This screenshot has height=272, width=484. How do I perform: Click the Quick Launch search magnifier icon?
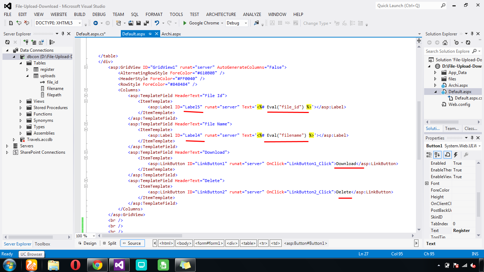[443, 6]
